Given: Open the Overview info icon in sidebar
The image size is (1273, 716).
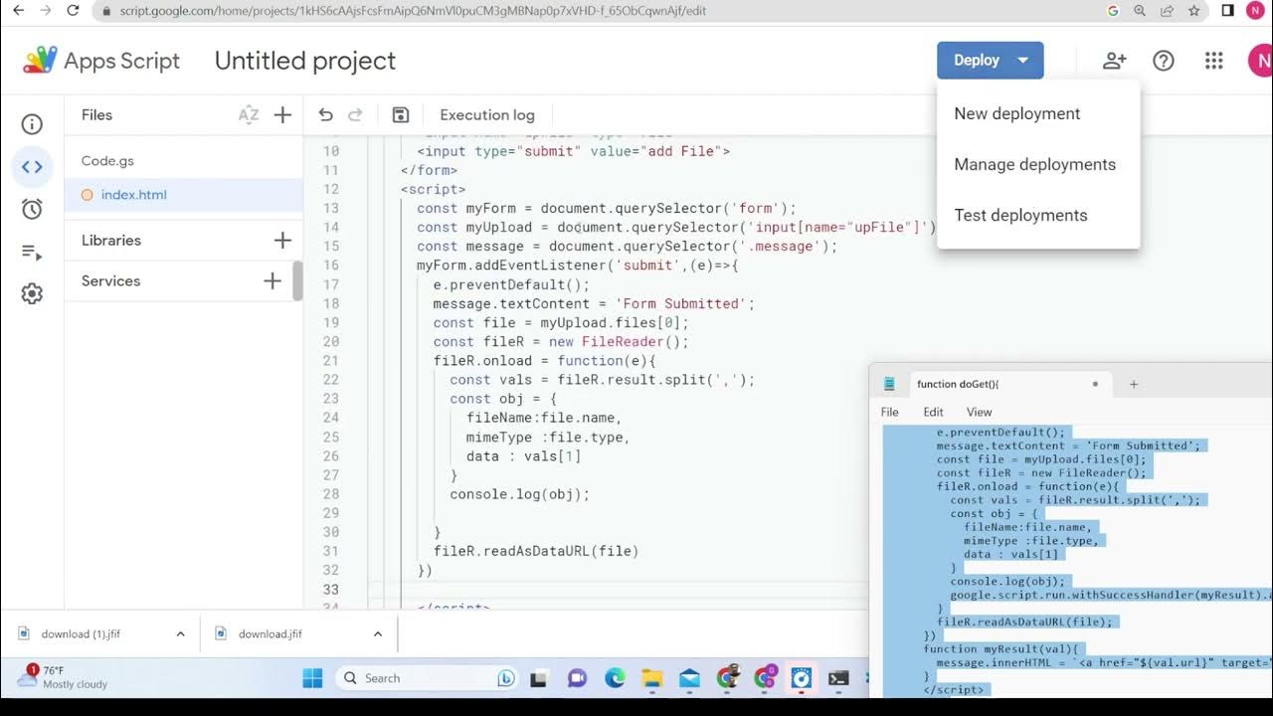Looking at the screenshot, I should click(32, 124).
